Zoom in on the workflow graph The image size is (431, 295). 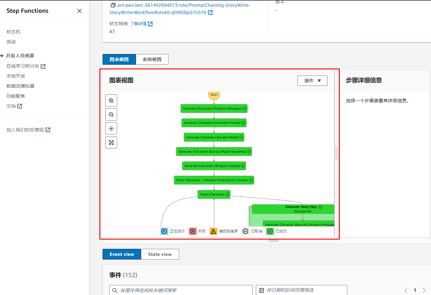(111, 100)
